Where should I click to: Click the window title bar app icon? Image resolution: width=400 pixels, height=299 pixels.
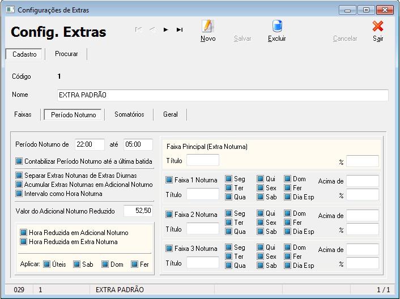[10, 10]
